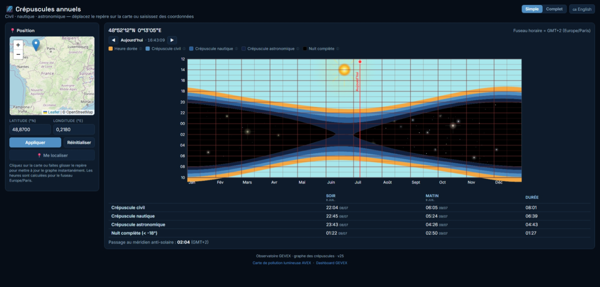Go to the previous day with the left arrow
This screenshot has width=600, height=287.
click(x=113, y=40)
